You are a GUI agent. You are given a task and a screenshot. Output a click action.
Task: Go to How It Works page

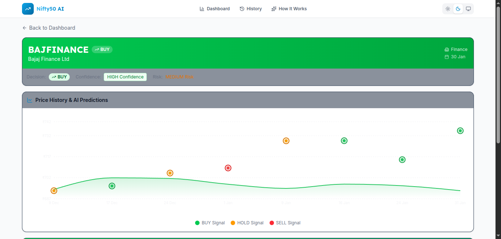point(289,9)
